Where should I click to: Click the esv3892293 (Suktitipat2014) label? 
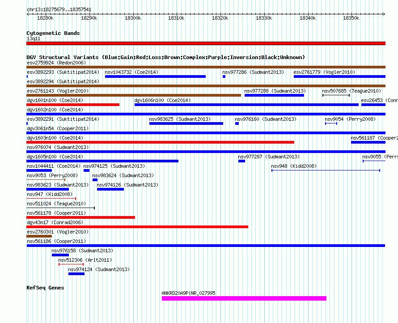coord(63,72)
